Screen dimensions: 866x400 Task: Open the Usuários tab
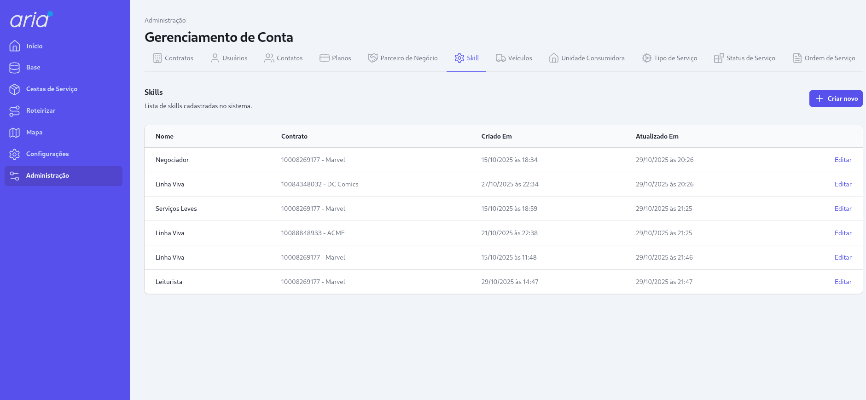pyautogui.click(x=229, y=58)
